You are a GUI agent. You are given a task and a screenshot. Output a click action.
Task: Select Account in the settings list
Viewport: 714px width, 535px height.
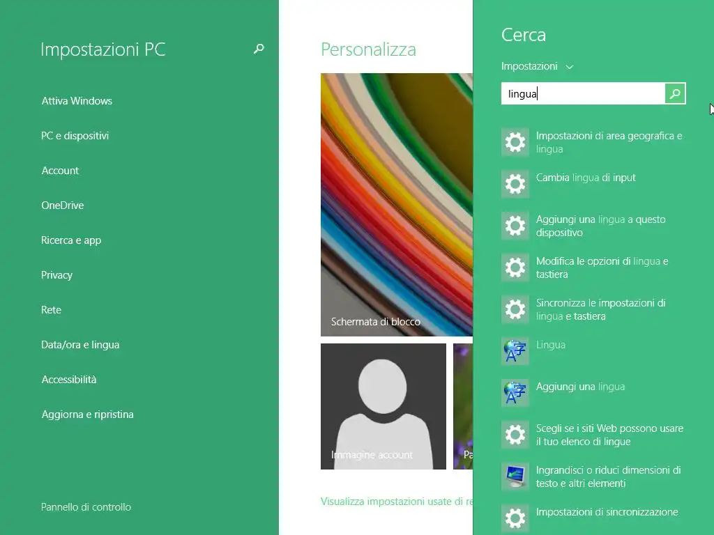60,171
